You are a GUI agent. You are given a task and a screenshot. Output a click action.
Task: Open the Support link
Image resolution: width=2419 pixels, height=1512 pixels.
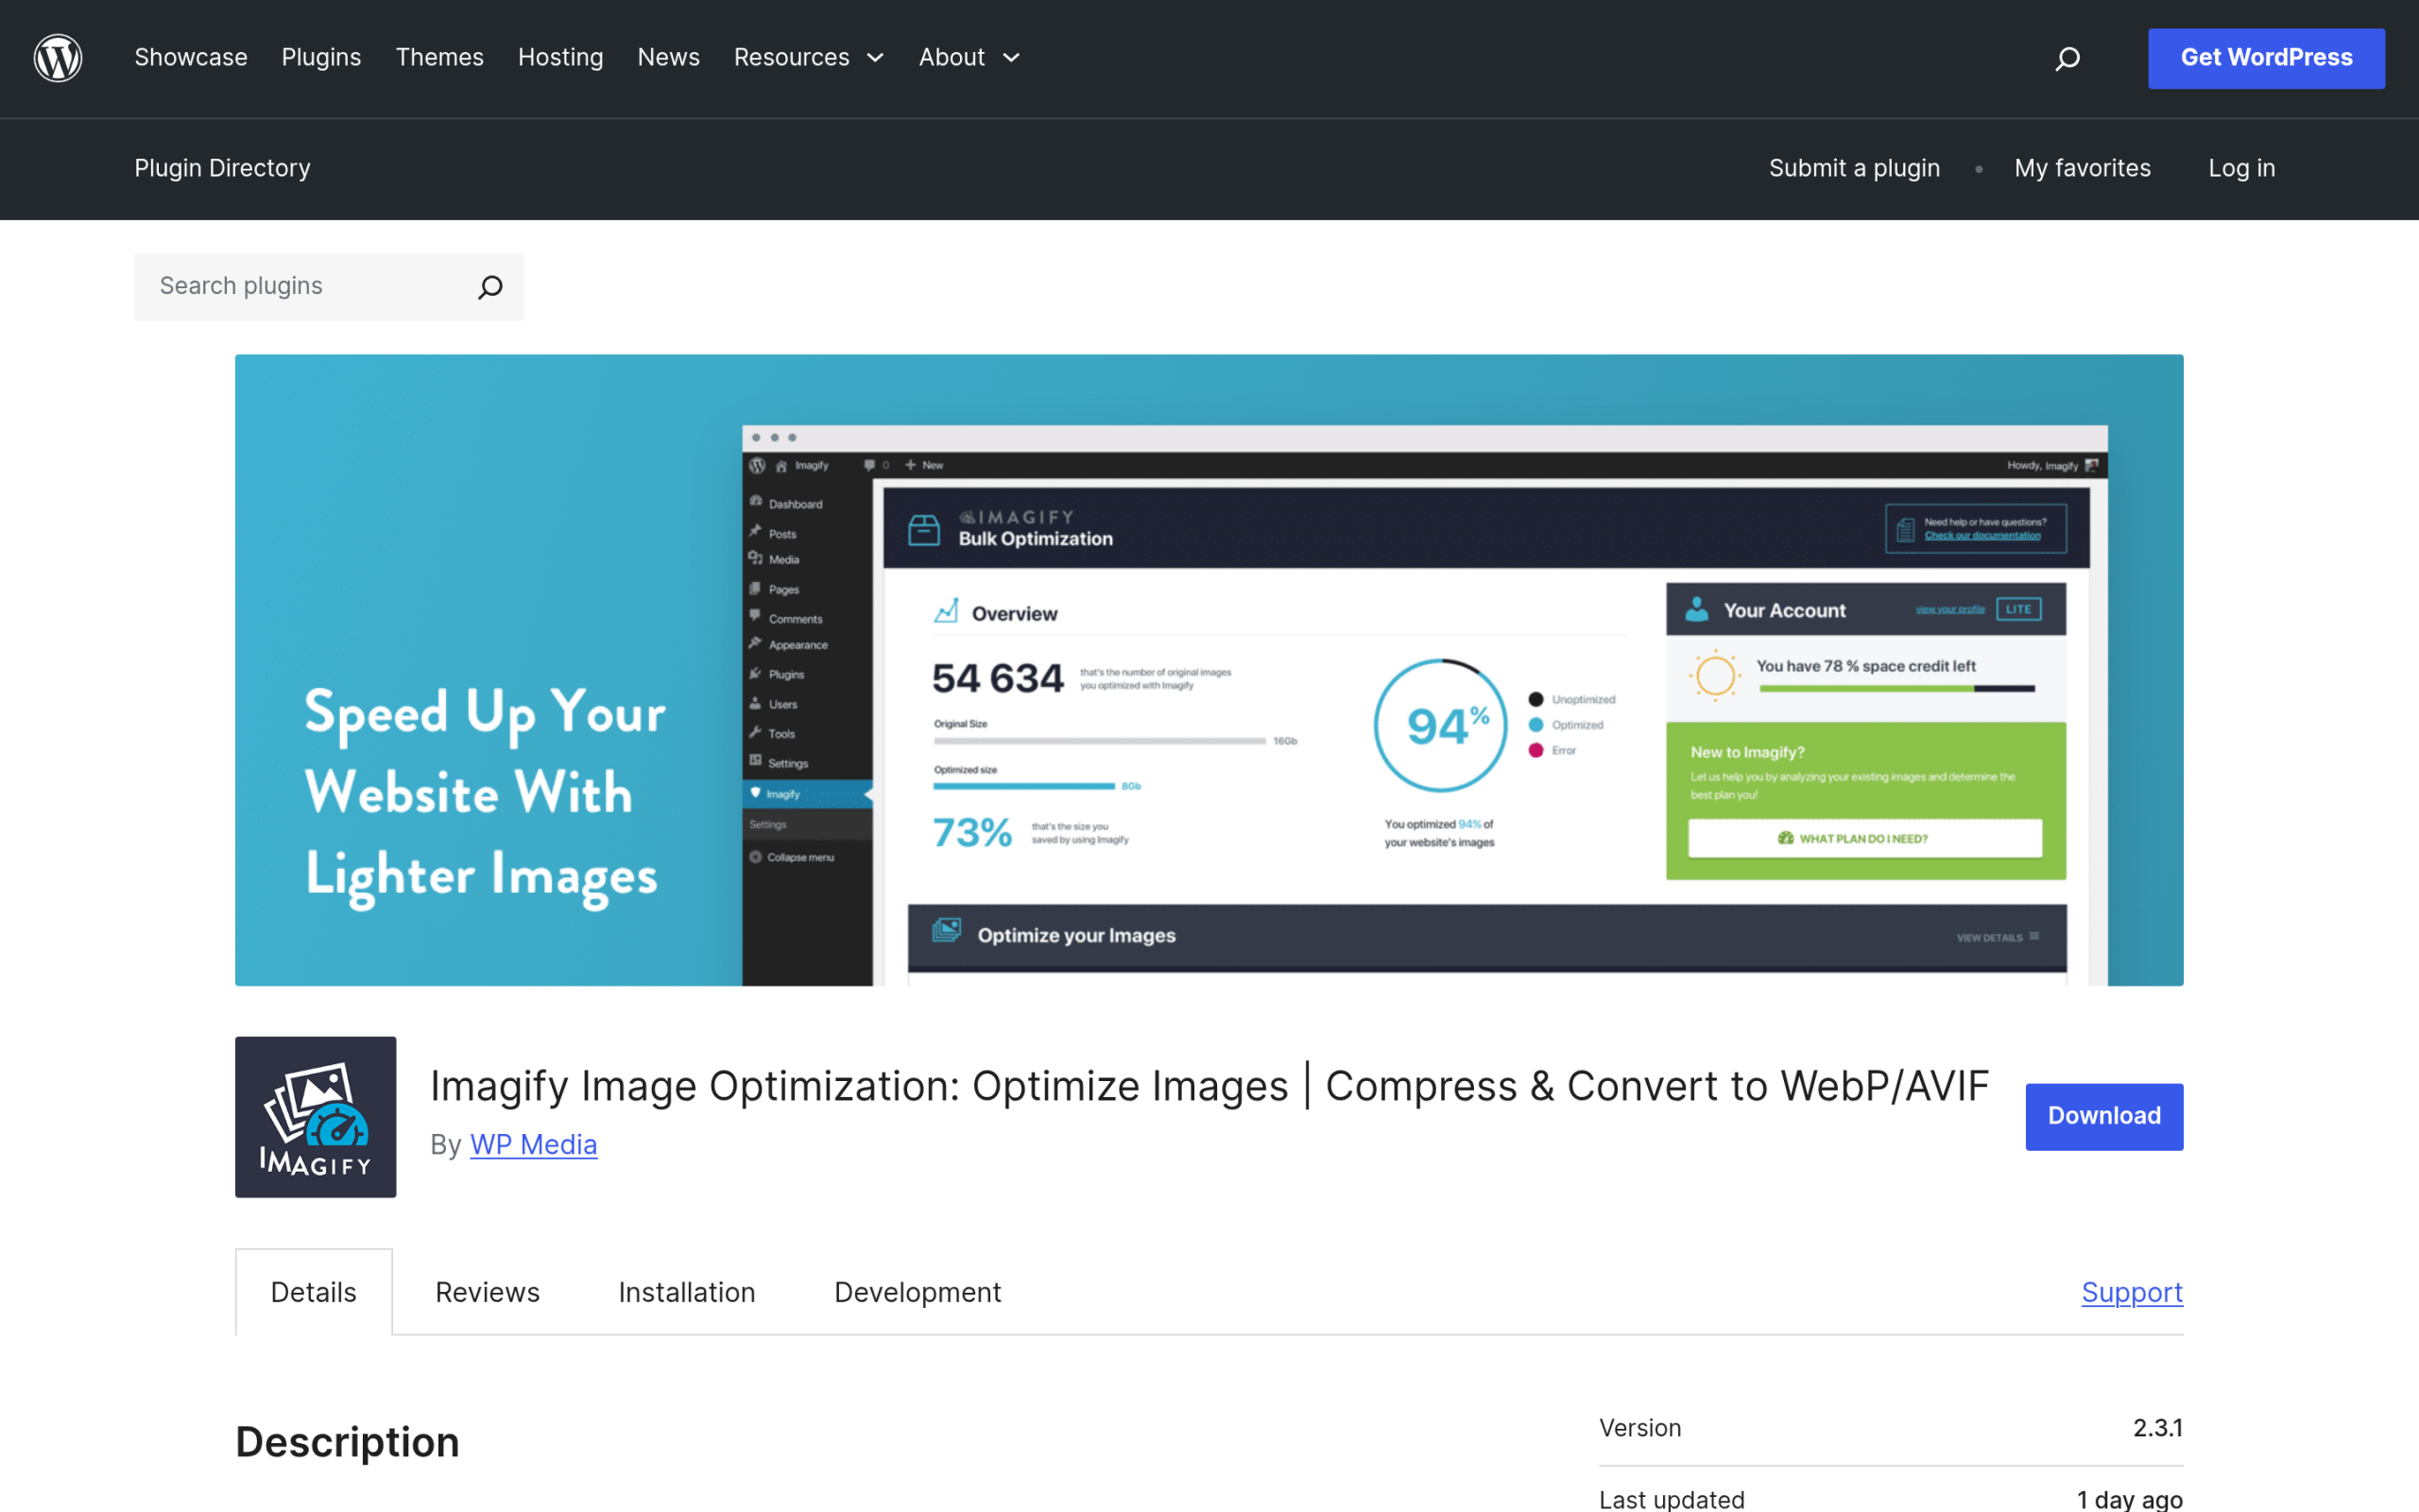[2132, 1292]
